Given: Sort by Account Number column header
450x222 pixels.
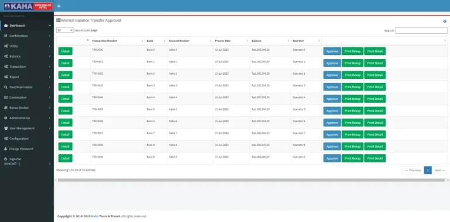Looking at the screenshot, I should [190, 41].
